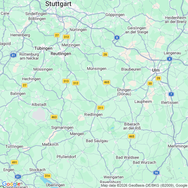Select the B31n road marker near Stockach
Screen dimensions: 188x188
pyautogui.click(x=47, y=176)
